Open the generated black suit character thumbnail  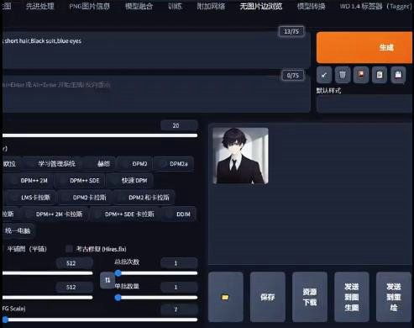click(240, 156)
